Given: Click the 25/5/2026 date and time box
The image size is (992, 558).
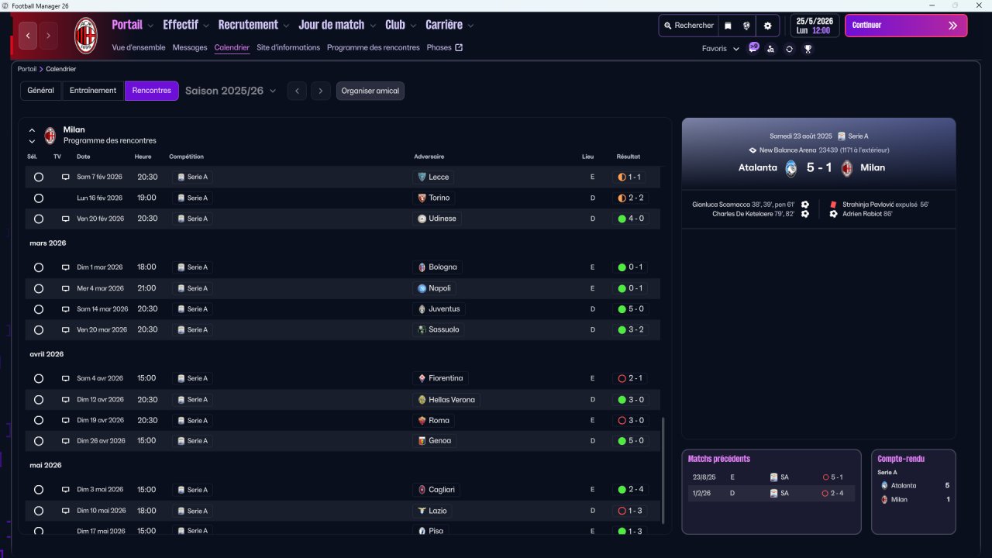Looking at the screenshot, I should pos(815,26).
